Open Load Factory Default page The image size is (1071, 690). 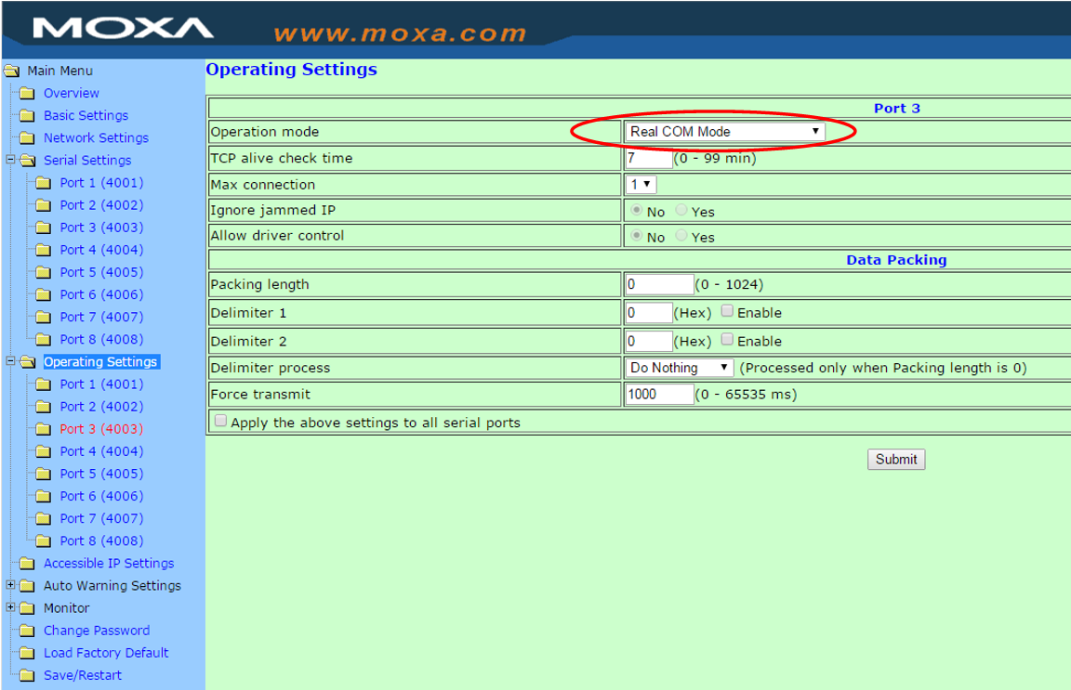point(106,653)
